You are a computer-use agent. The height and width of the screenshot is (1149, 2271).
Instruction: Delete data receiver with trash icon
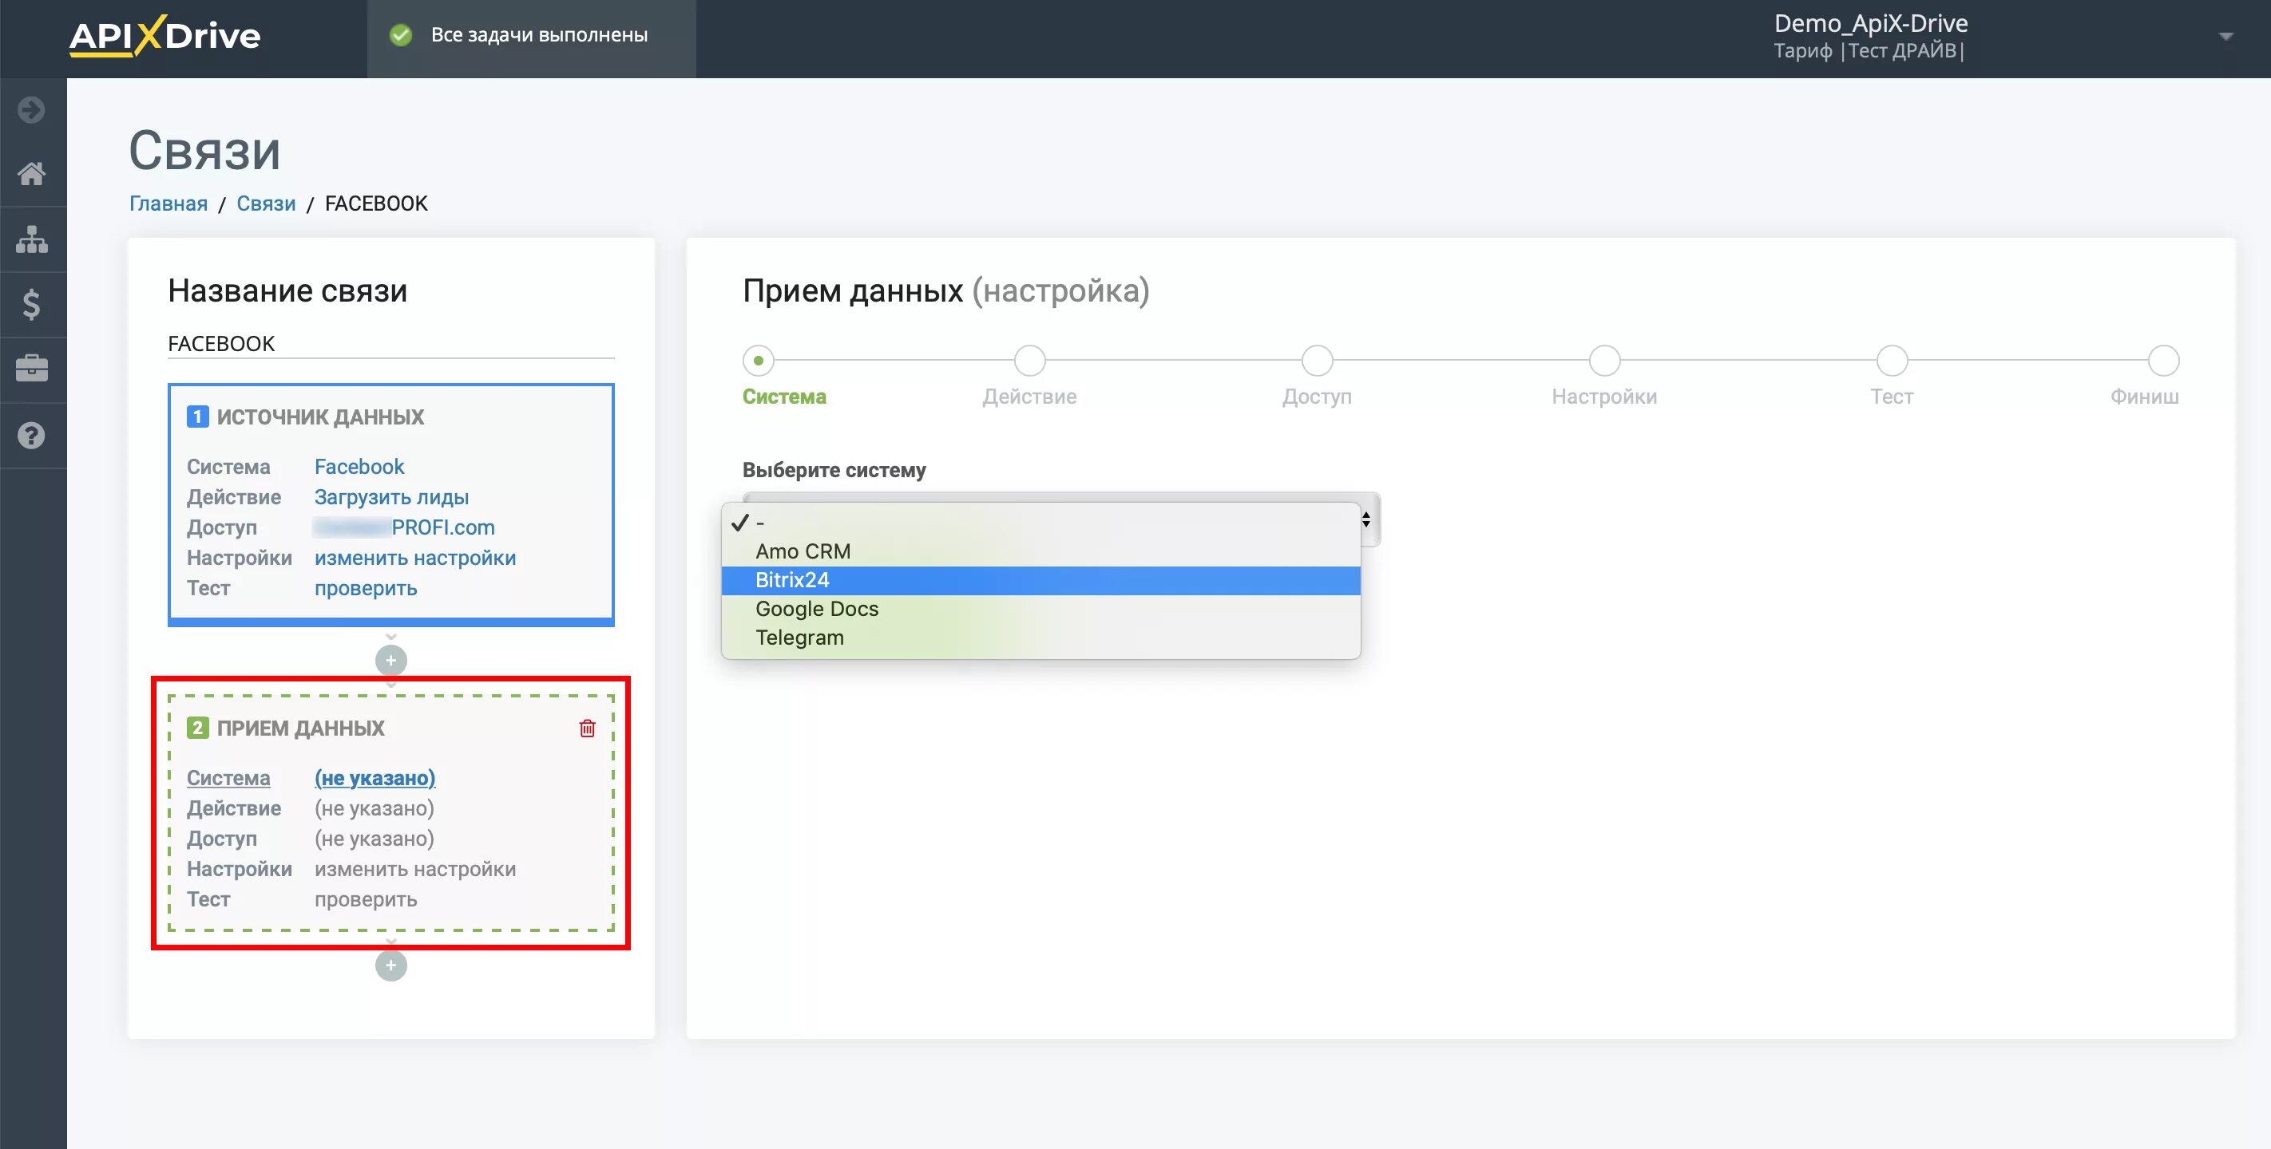point(587,728)
